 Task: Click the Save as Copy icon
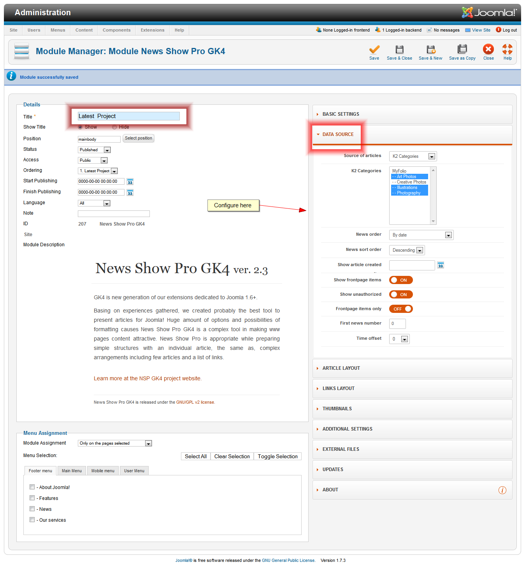point(462,49)
